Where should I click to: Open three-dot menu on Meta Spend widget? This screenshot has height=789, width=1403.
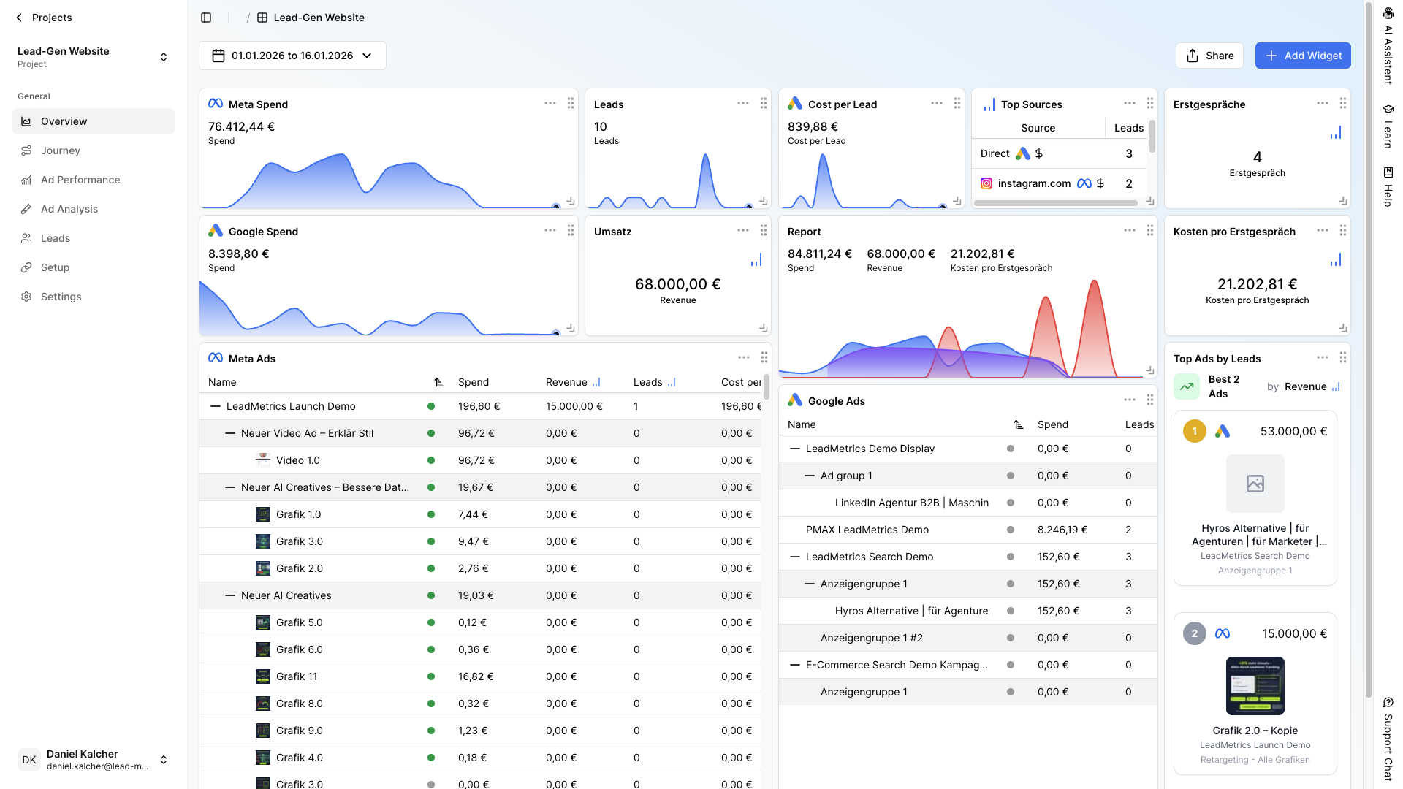tap(550, 104)
